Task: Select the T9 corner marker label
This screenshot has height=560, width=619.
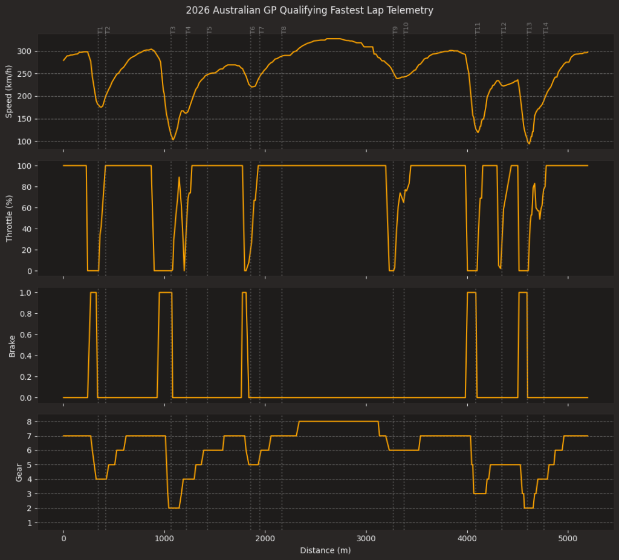Action: [x=395, y=27]
